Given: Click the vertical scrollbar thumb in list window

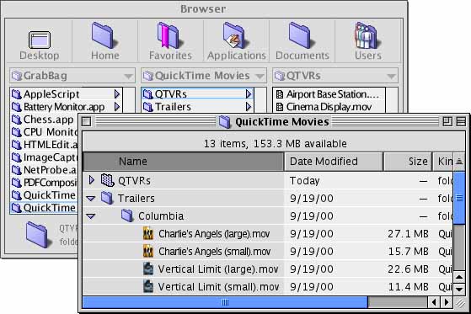Looking at the screenshot, I should 459,198.
